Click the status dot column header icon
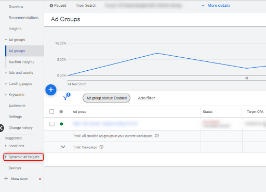Screen dimensions: 266x192 pos(61,111)
